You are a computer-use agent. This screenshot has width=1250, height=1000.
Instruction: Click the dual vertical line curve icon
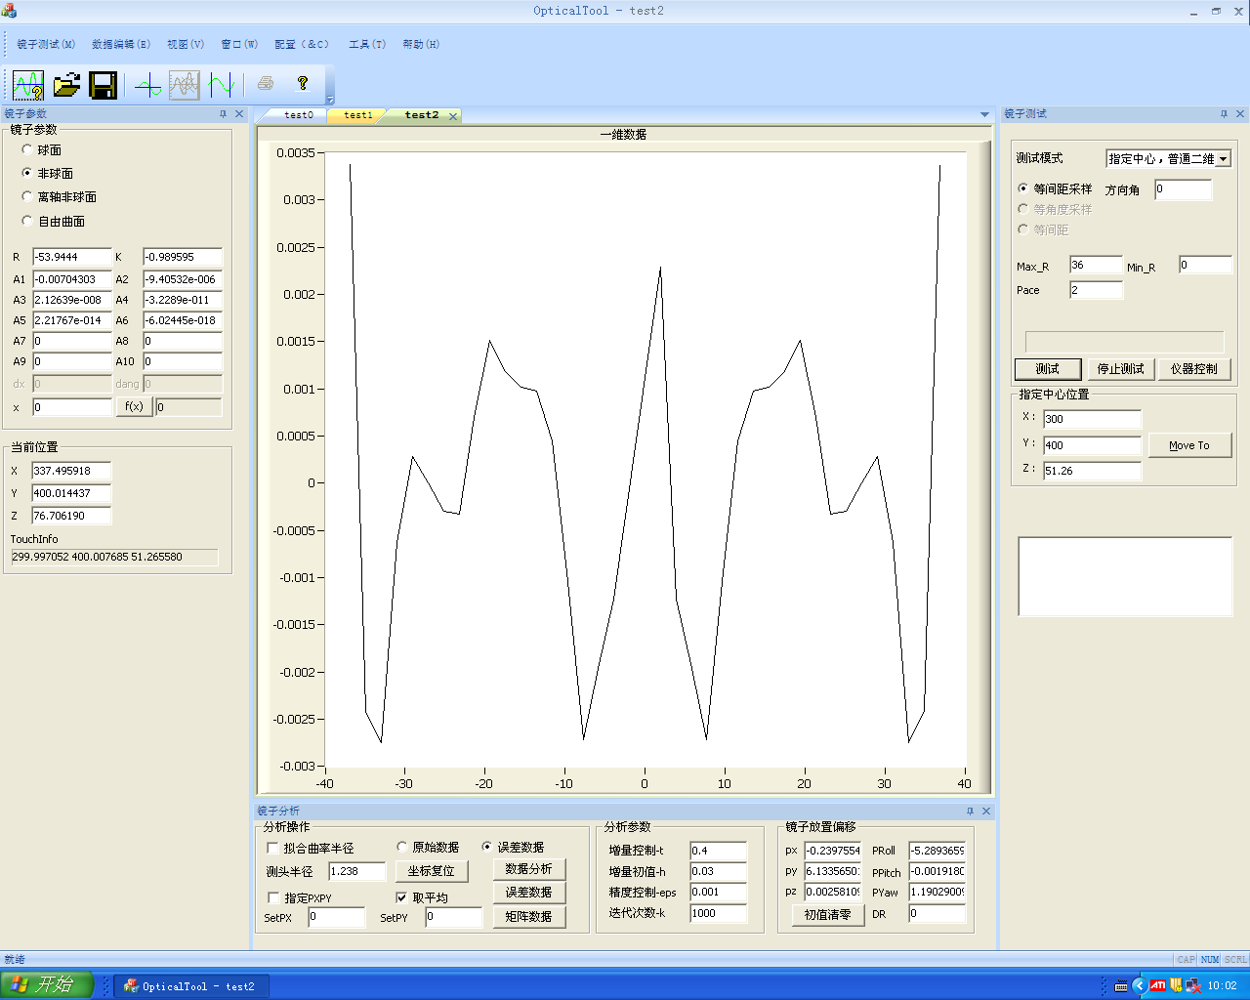222,85
